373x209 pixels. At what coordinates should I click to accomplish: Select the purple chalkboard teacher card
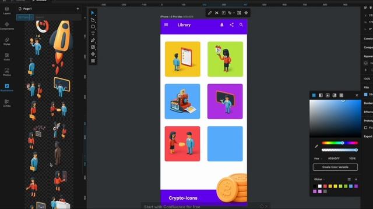coord(225,102)
